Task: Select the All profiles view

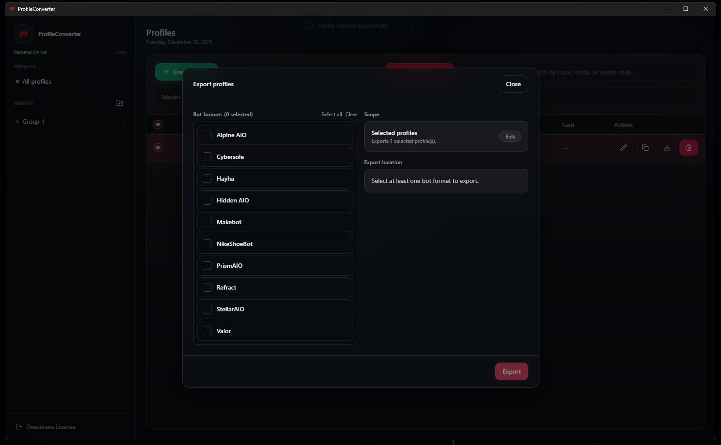Action: coord(37,81)
